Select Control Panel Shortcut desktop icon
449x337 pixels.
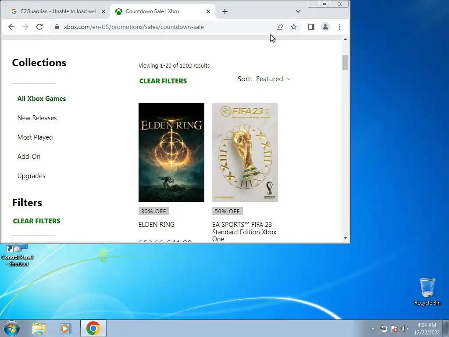pyautogui.click(x=17, y=255)
